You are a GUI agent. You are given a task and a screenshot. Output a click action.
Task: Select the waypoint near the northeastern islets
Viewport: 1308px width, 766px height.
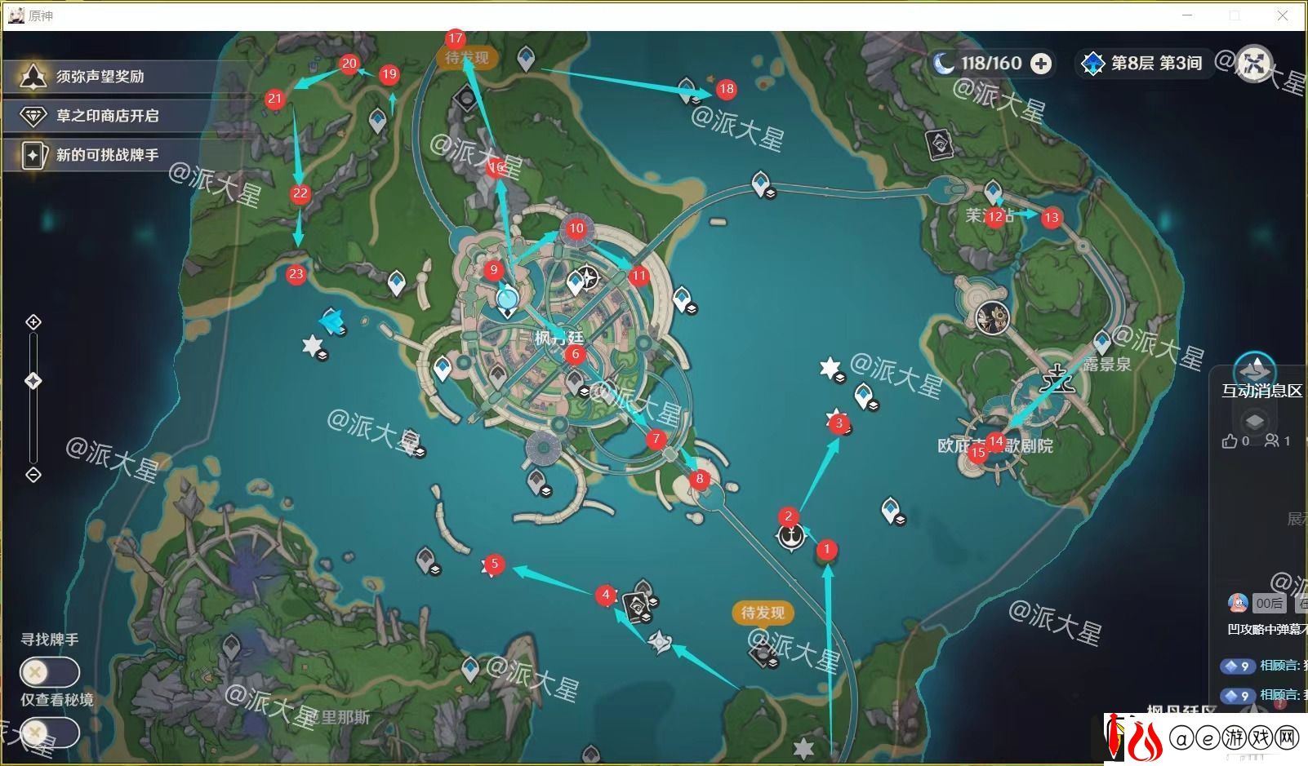[x=687, y=90]
